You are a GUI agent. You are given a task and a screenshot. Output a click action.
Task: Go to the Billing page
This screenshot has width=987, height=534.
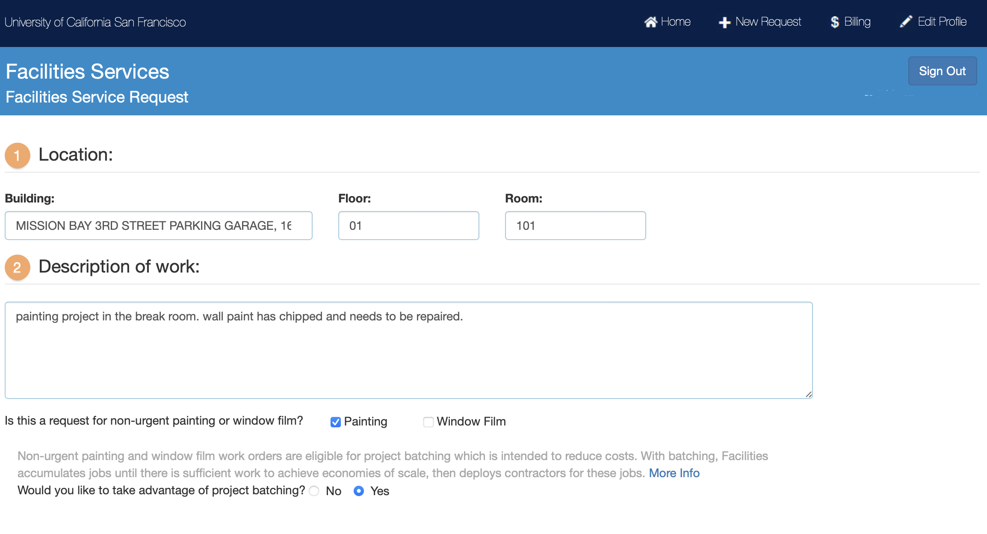(x=851, y=22)
